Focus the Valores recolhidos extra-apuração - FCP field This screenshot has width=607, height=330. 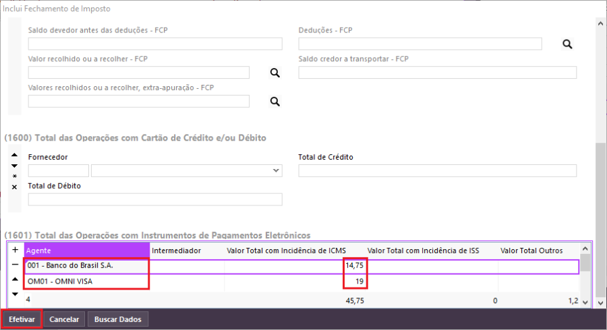pyautogui.click(x=138, y=101)
